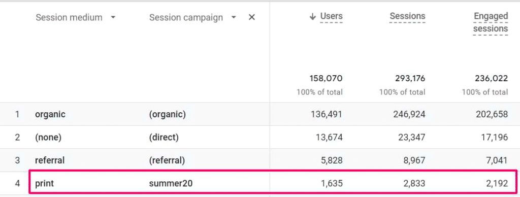Click total users value 158,070
Screen dimensions: 520x197
click(326, 79)
